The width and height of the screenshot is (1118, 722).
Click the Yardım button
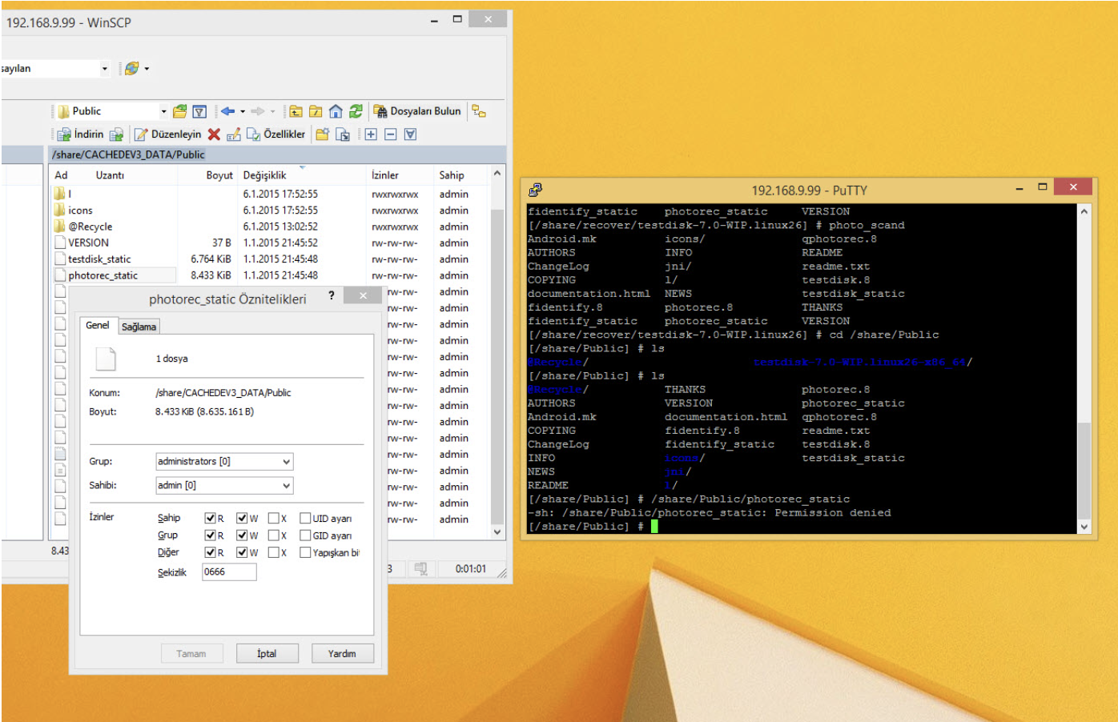pyautogui.click(x=342, y=654)
